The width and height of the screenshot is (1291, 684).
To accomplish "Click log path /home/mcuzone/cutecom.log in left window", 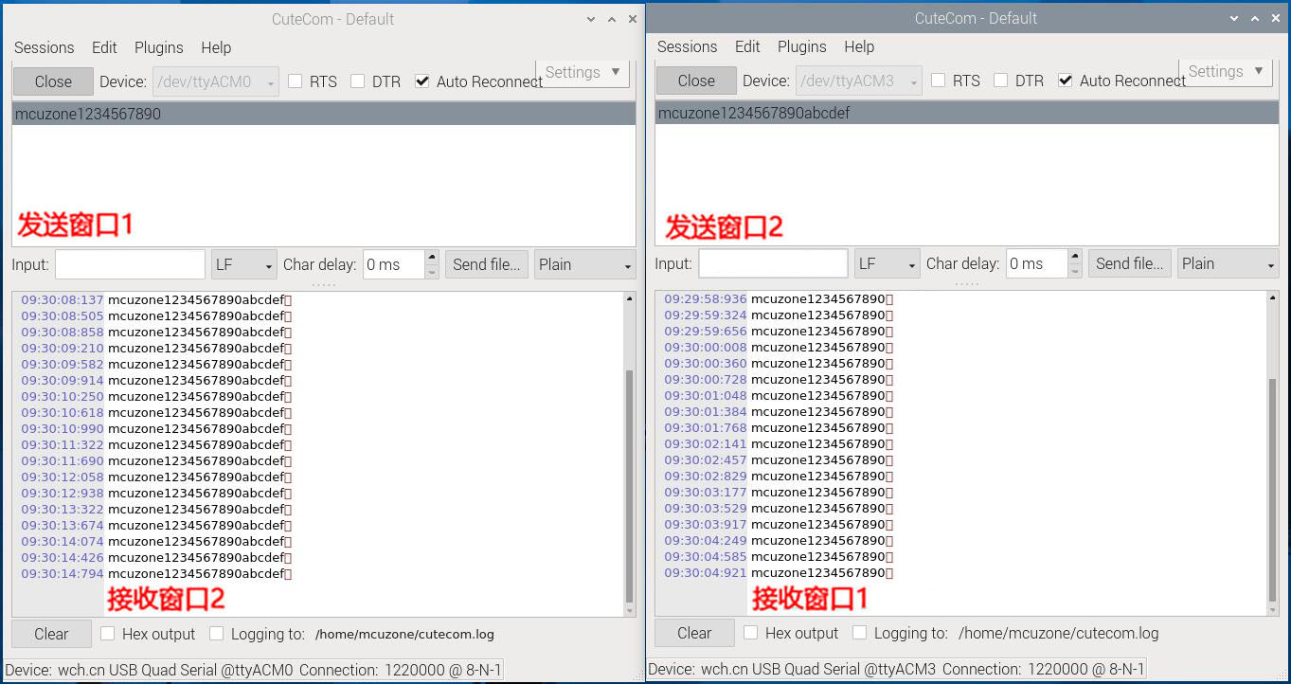I will (x=404, y=635).
